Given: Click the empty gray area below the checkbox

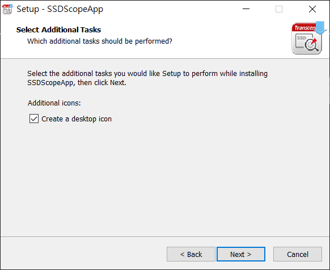Looking at the screenshot, I should tap(165, 179).
